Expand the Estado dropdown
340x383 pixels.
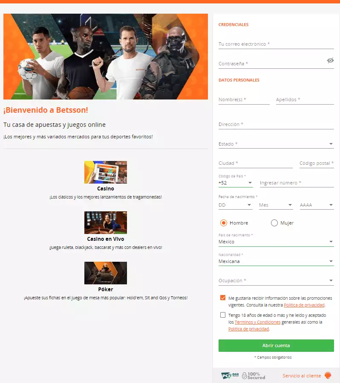click(276, 144)
